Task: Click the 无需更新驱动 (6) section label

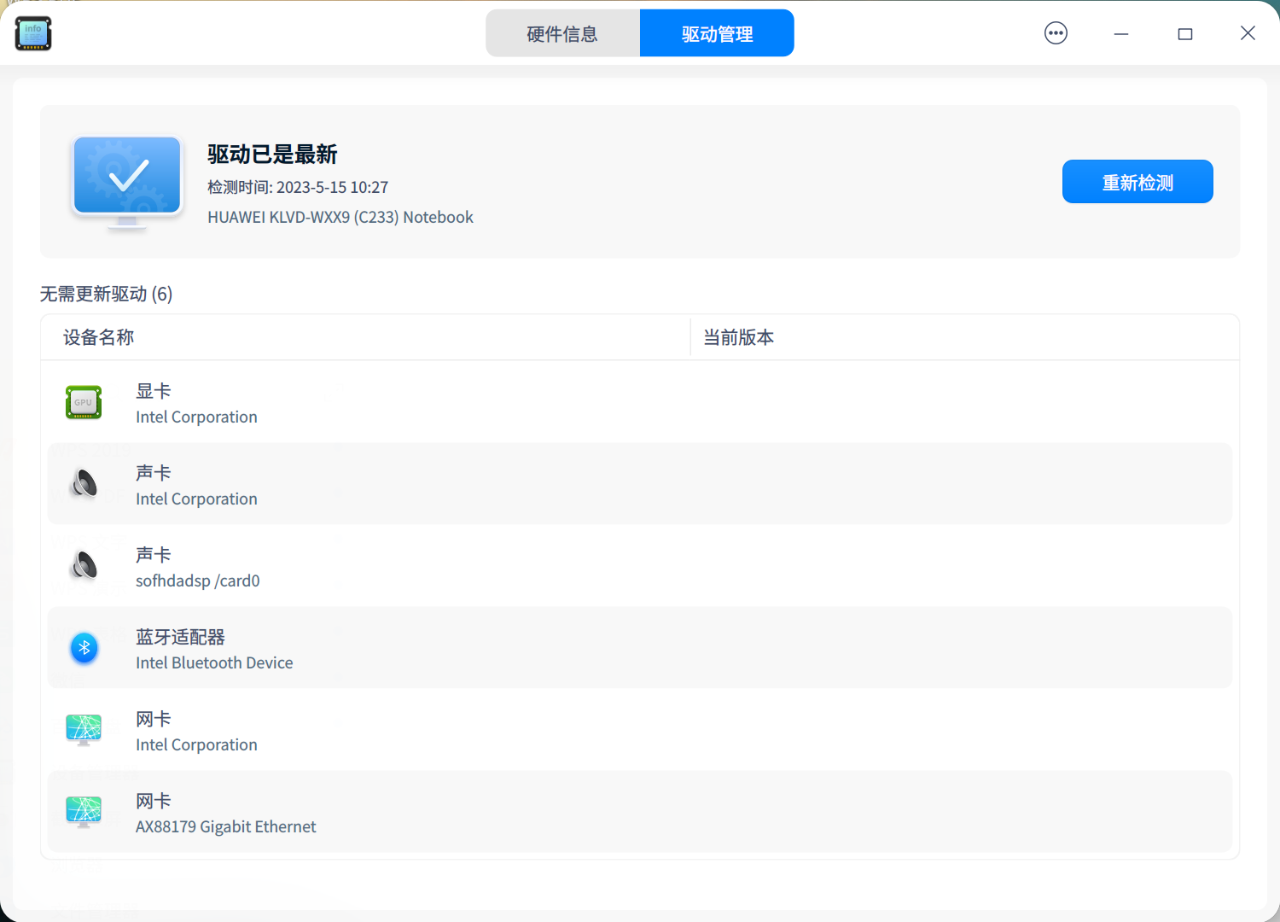Action: (x=104, y=294)
